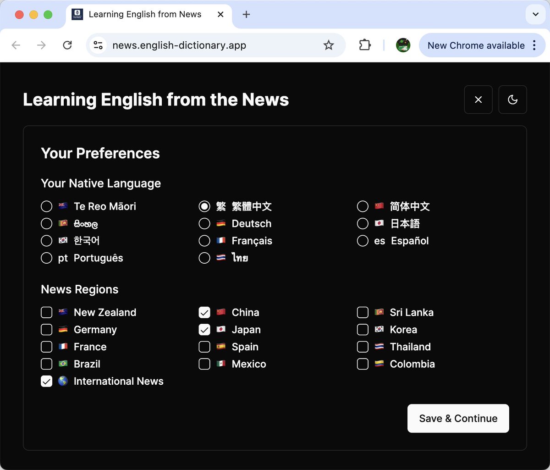Open the Chrome extensions puzzle icon

tap(365, 45)
